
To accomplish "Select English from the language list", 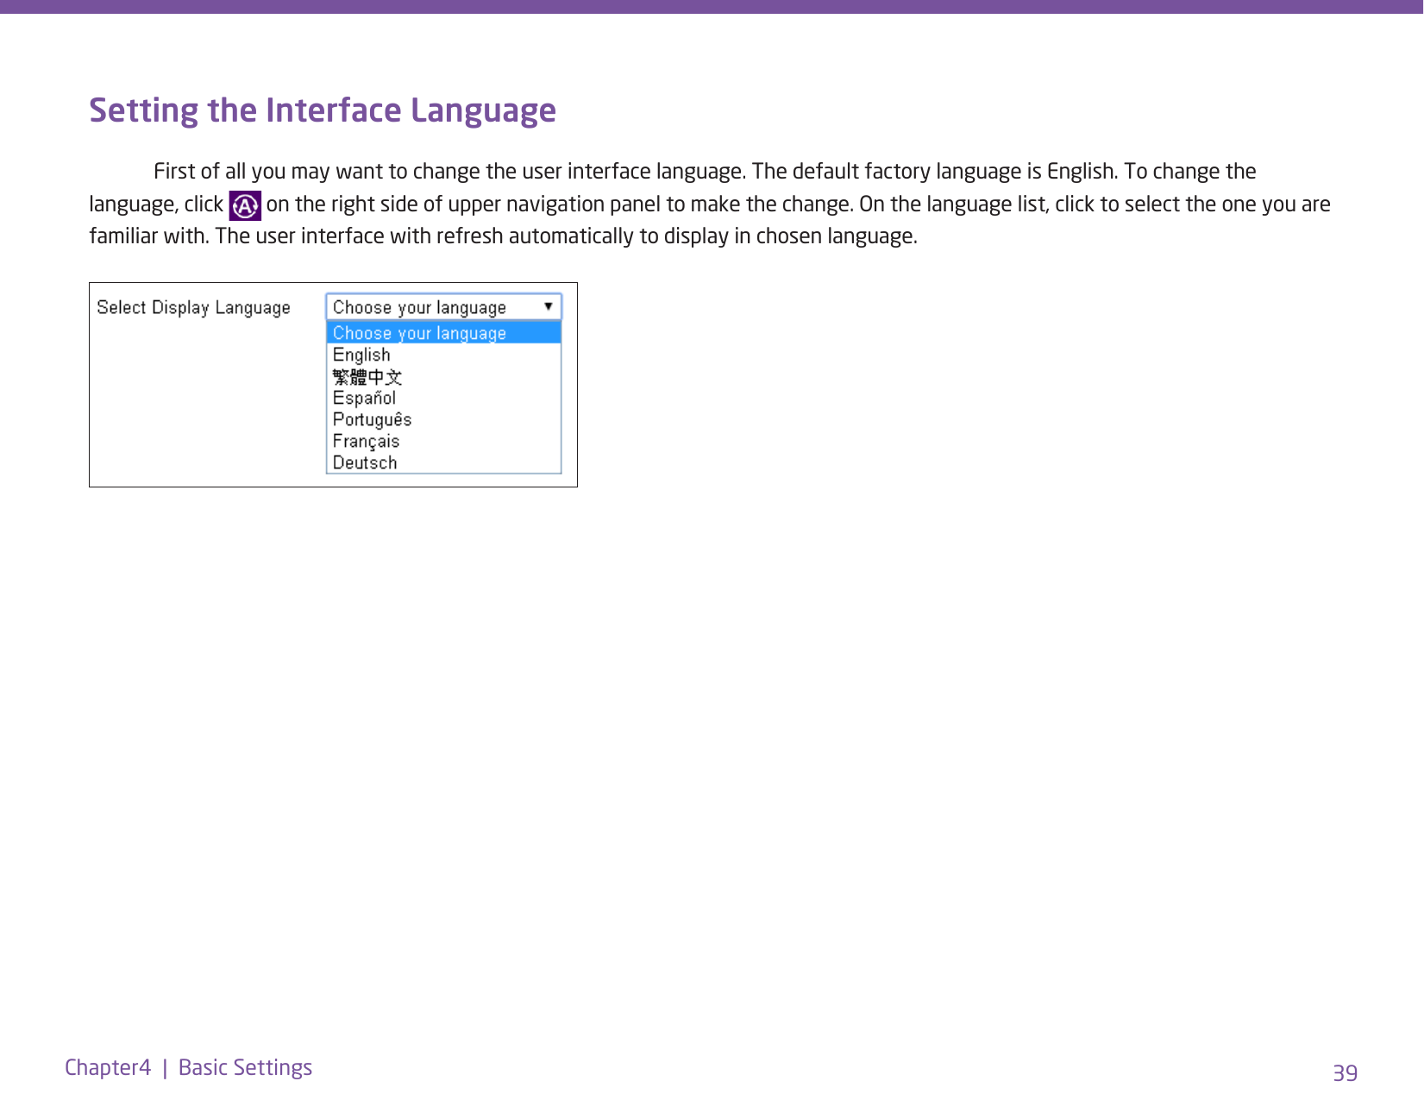I will pyautogui.click(x=443, y=355).
